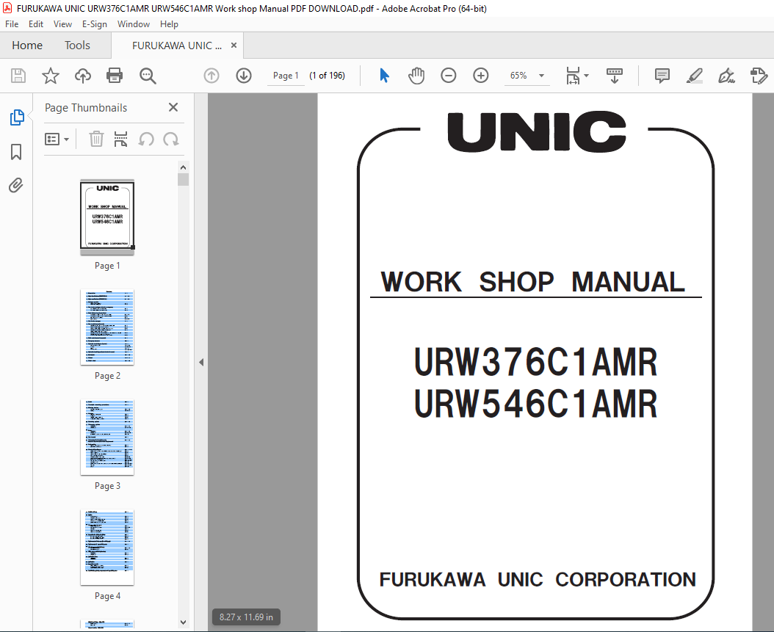Screen dimensions: 774x632
Task: Open the Attachments paperclip panel
Action: click(x=16, y=186)
